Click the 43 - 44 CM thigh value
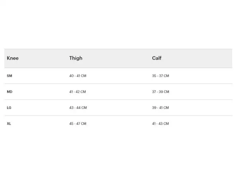This screenshot has height=175, width=239. (78, 108)
